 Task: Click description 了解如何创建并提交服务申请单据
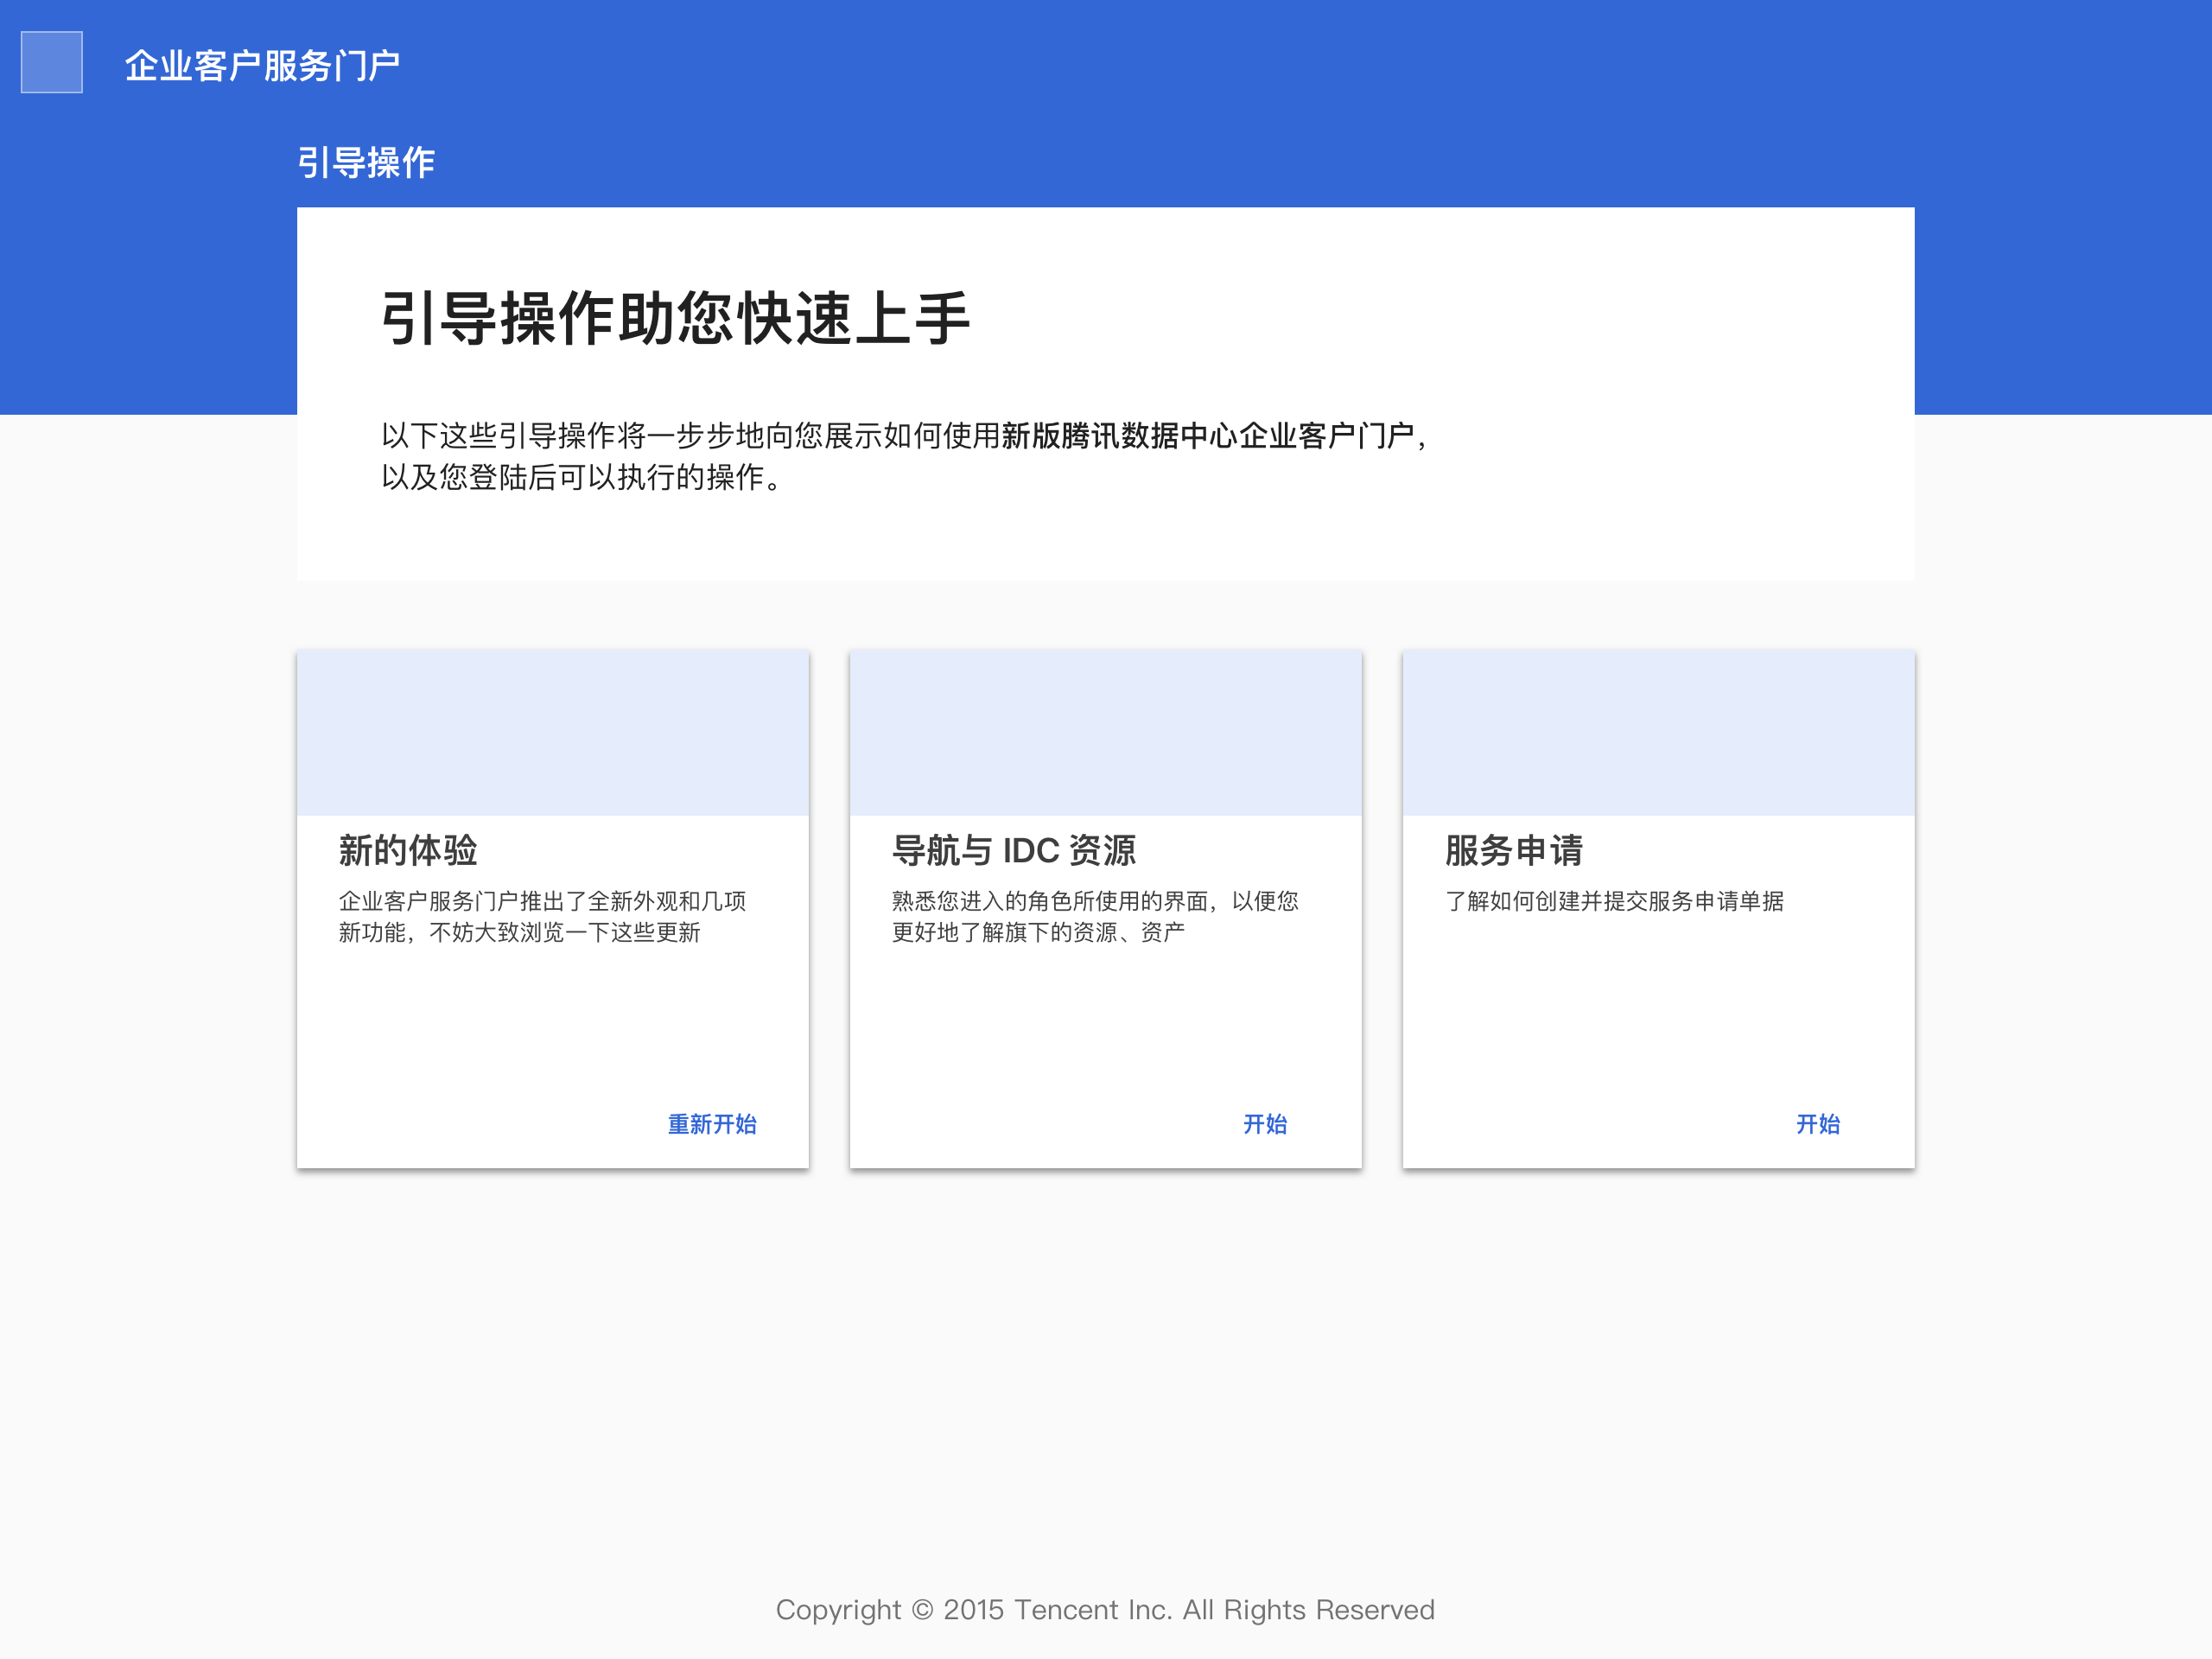1614,901
